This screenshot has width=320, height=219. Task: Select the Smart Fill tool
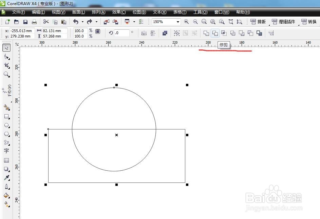[x=6, y=107]
